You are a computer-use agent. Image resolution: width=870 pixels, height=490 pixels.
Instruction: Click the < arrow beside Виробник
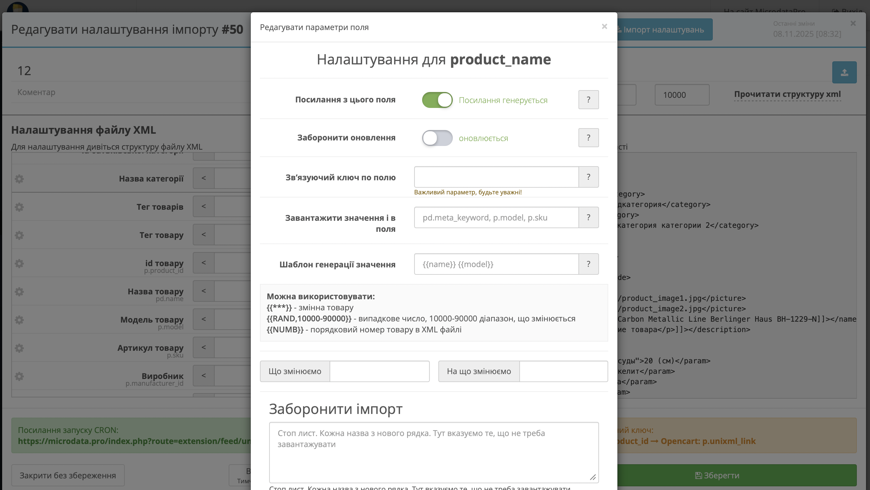pyautogui.click(x=203, y=375)
